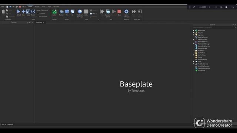This screenshot has height=133, width=237.
Task: Expand the Lighting node
Action: click(193, 35)
